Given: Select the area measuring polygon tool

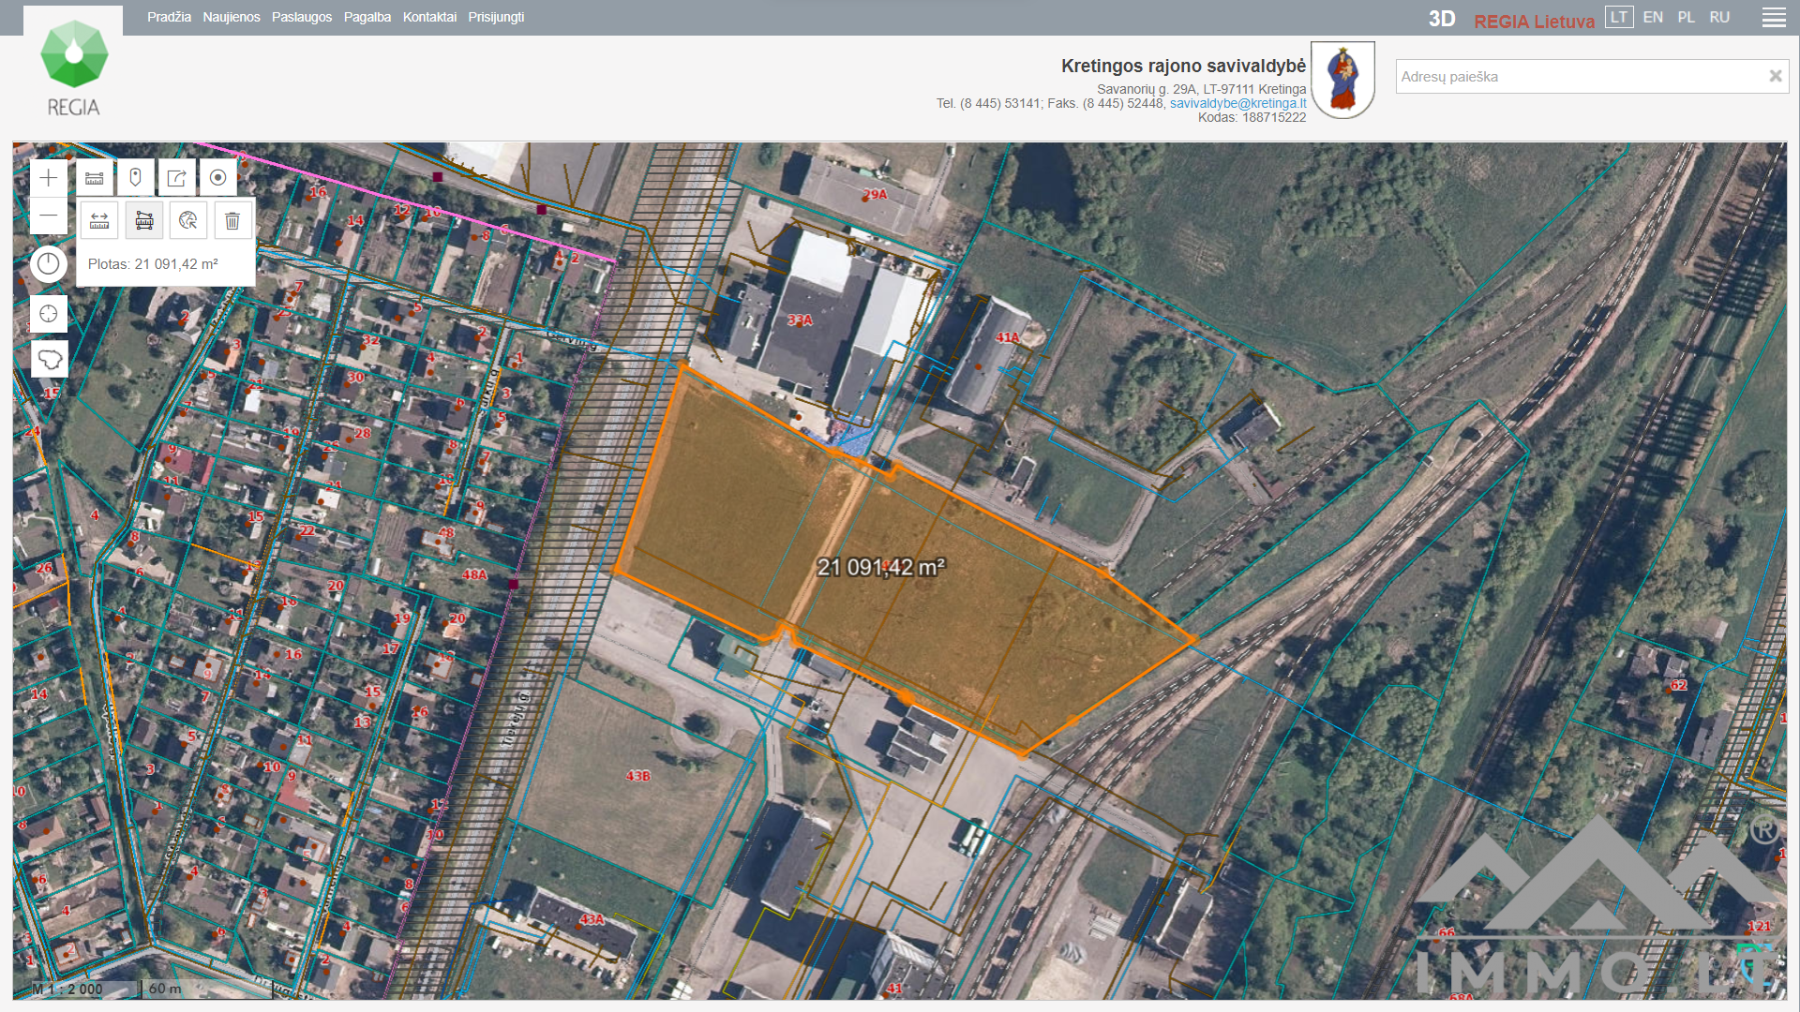Looking at the screenshot, I should click(144, 221).
